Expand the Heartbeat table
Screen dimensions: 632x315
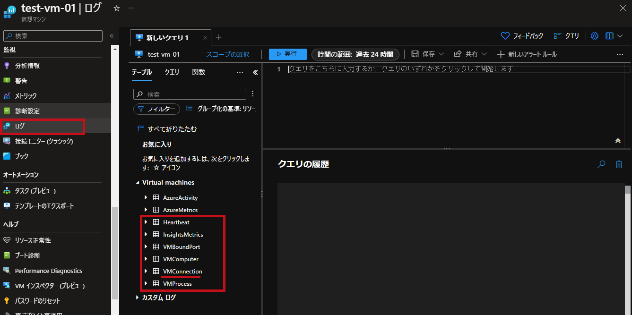[x=146, y=222]
